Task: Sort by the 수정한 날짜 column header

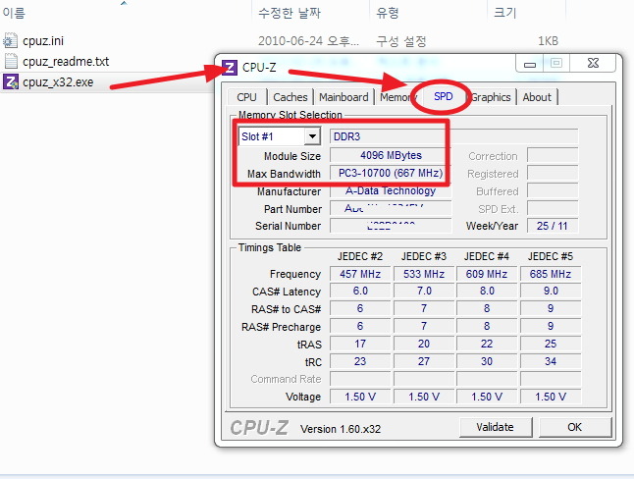Action: pyautogui.click(x=289, y=12)
